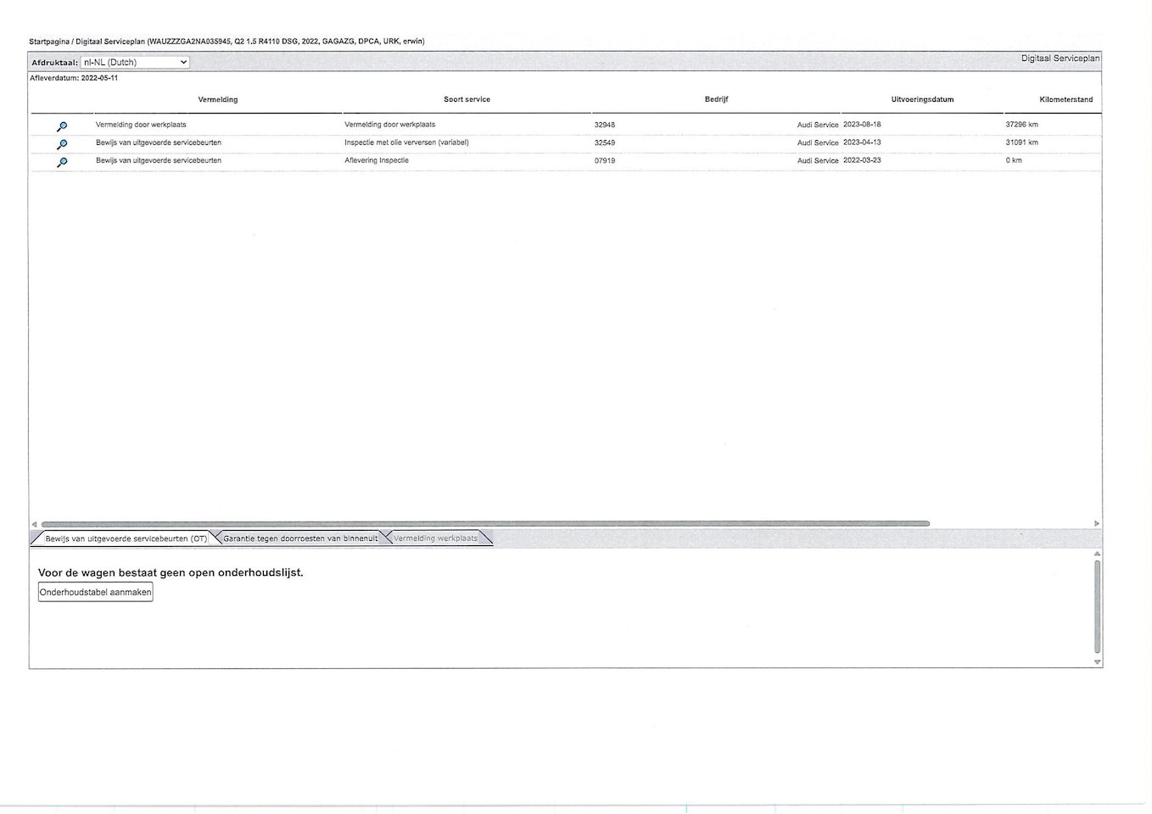
Task: Sort by the Vermelding column header
Action: tap(218, 100)
